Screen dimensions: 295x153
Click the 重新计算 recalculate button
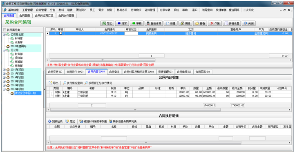(154, 23)
